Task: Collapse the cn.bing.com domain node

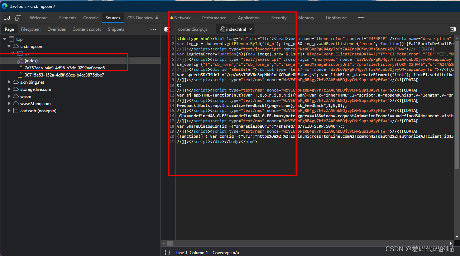Action: [9, 46]
